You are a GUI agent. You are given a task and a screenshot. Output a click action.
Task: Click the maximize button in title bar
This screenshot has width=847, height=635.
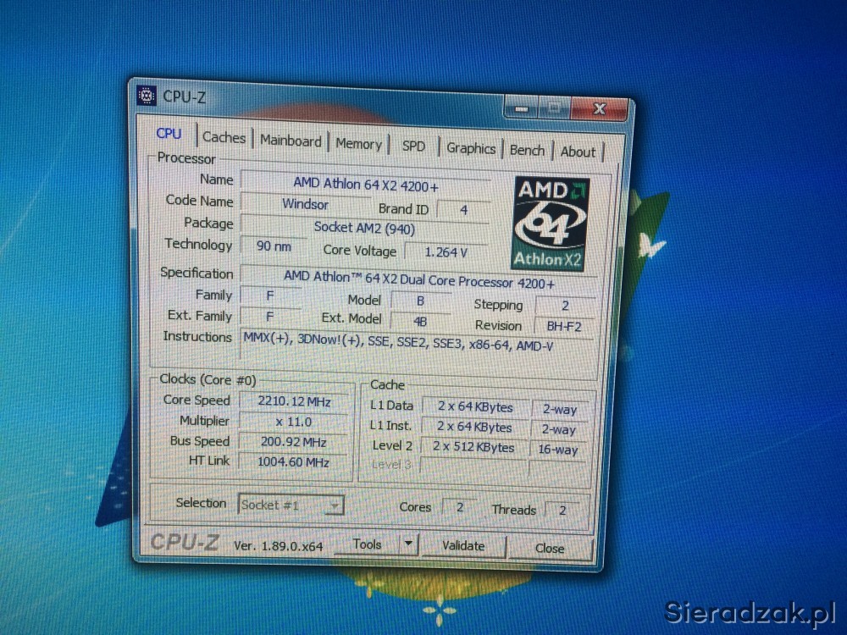tap(554, 108)
